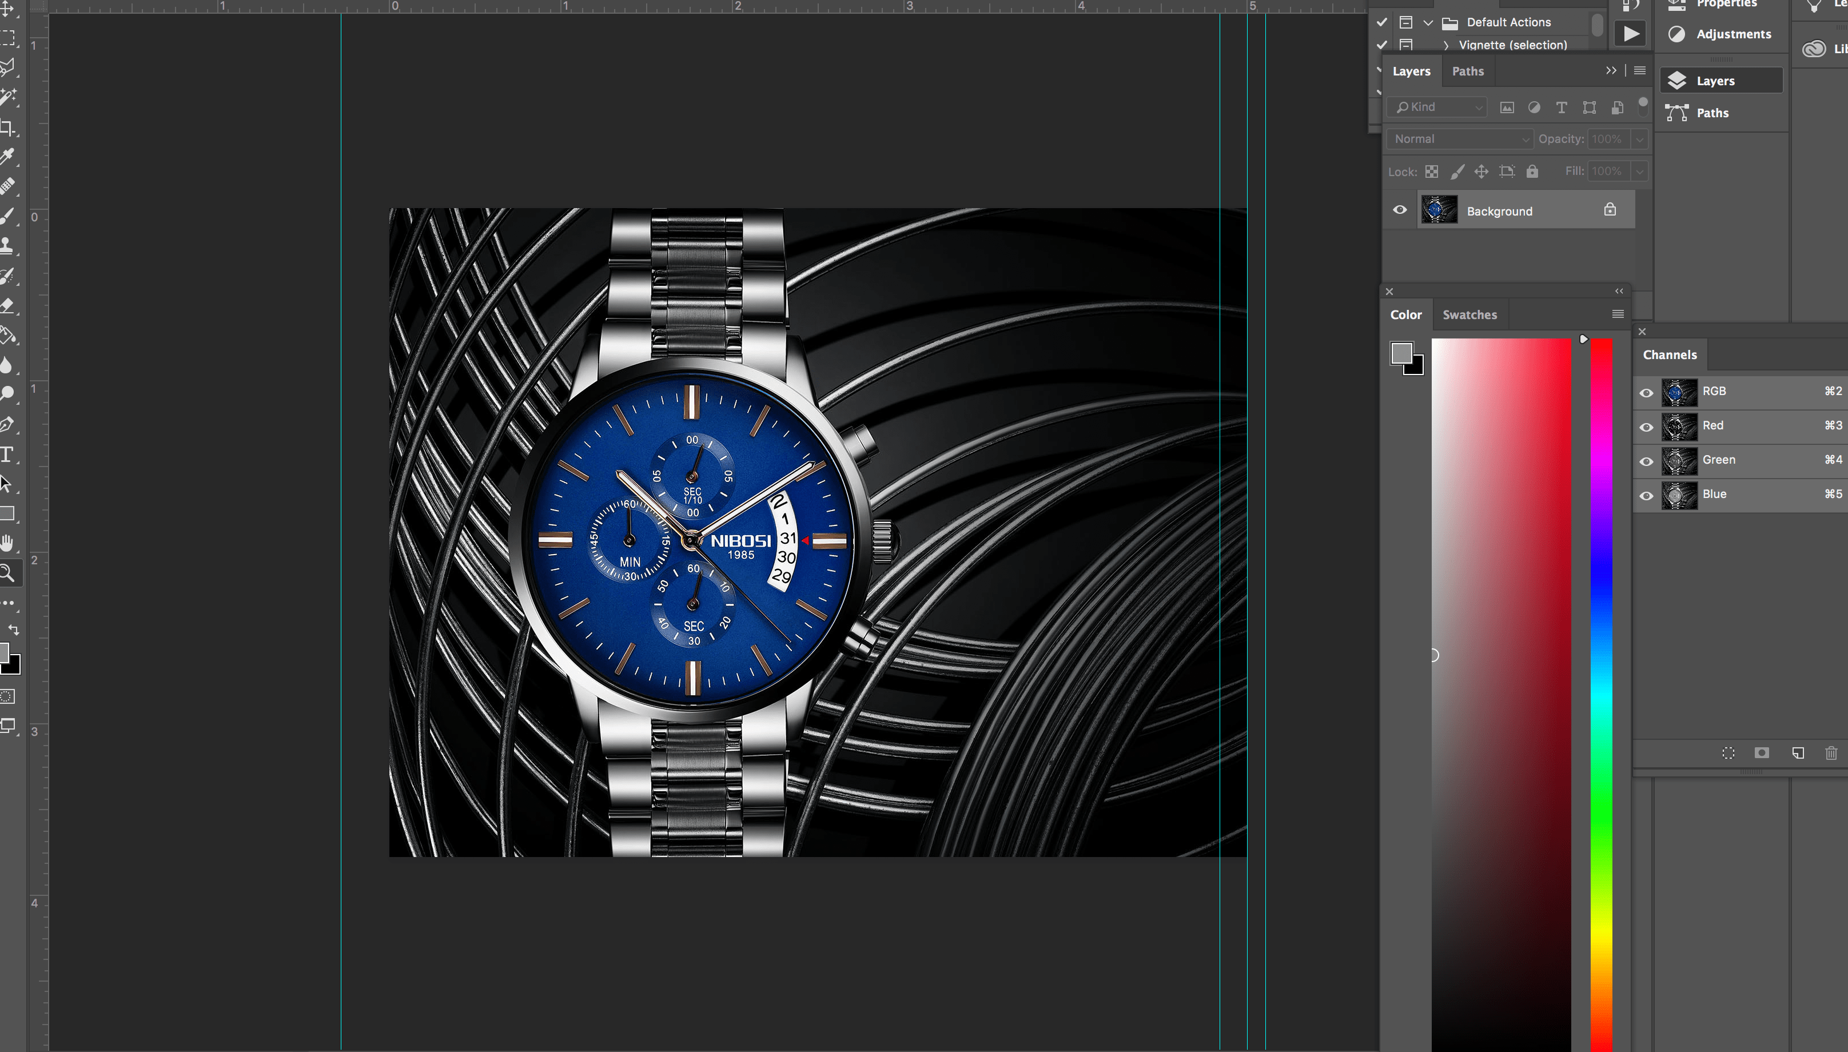Toggle the layer filtering switch
The width and height of the screenshot is (1848, 1052).
coord(1643,107)
